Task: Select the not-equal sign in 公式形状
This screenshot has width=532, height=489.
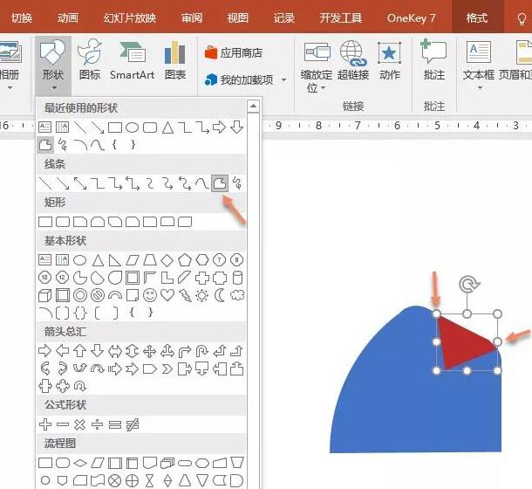Action: pos(133,424)
